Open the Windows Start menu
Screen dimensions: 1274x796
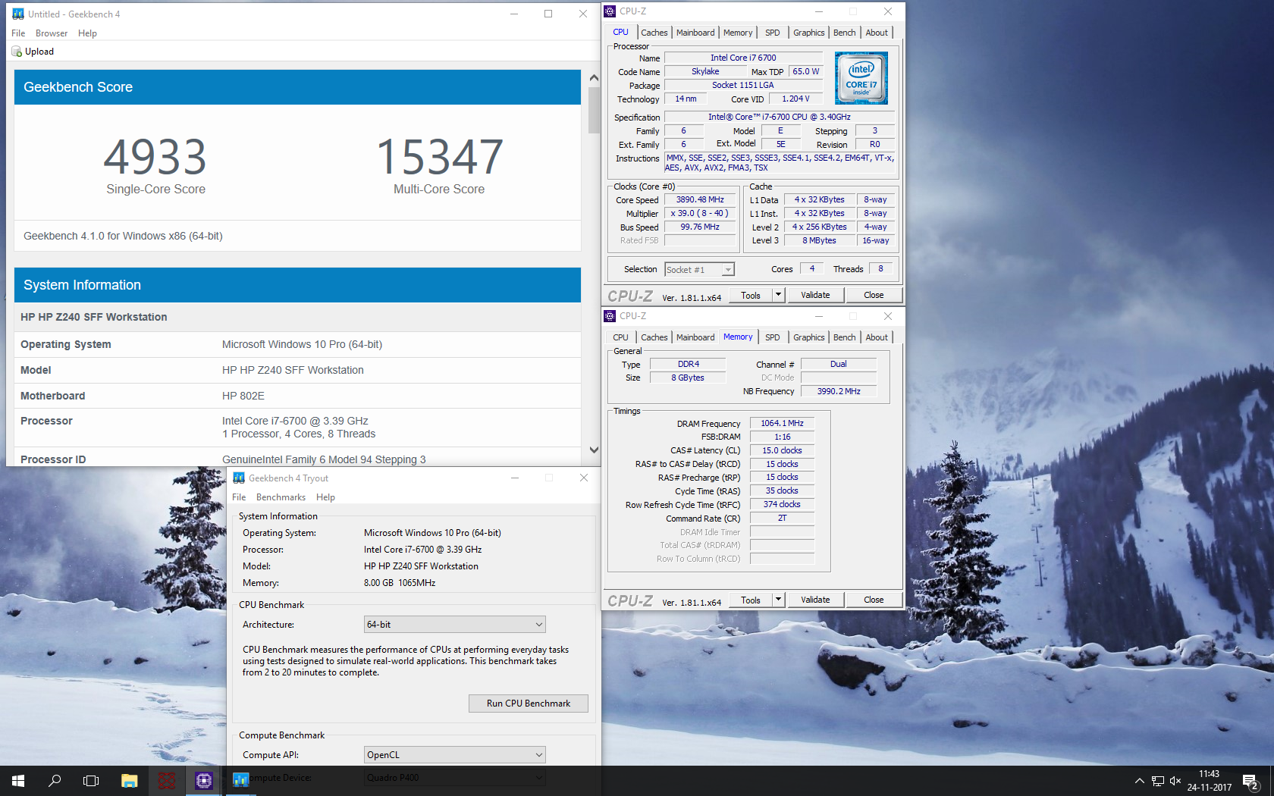(18, 780)
